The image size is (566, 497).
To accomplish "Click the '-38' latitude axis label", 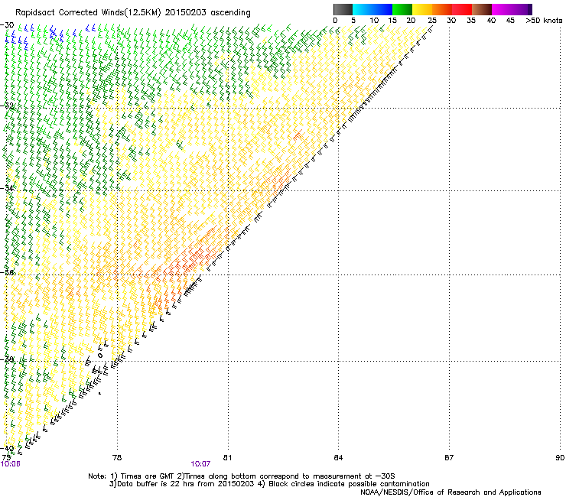I will (7, 359).
